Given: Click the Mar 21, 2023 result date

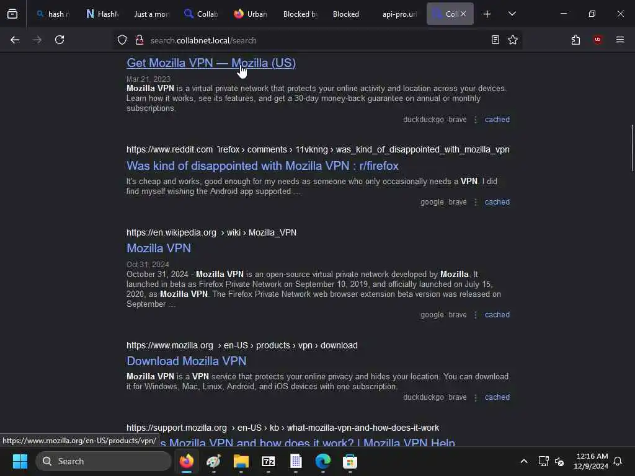Looking at the screenshot, I should [x=148, y=79].
